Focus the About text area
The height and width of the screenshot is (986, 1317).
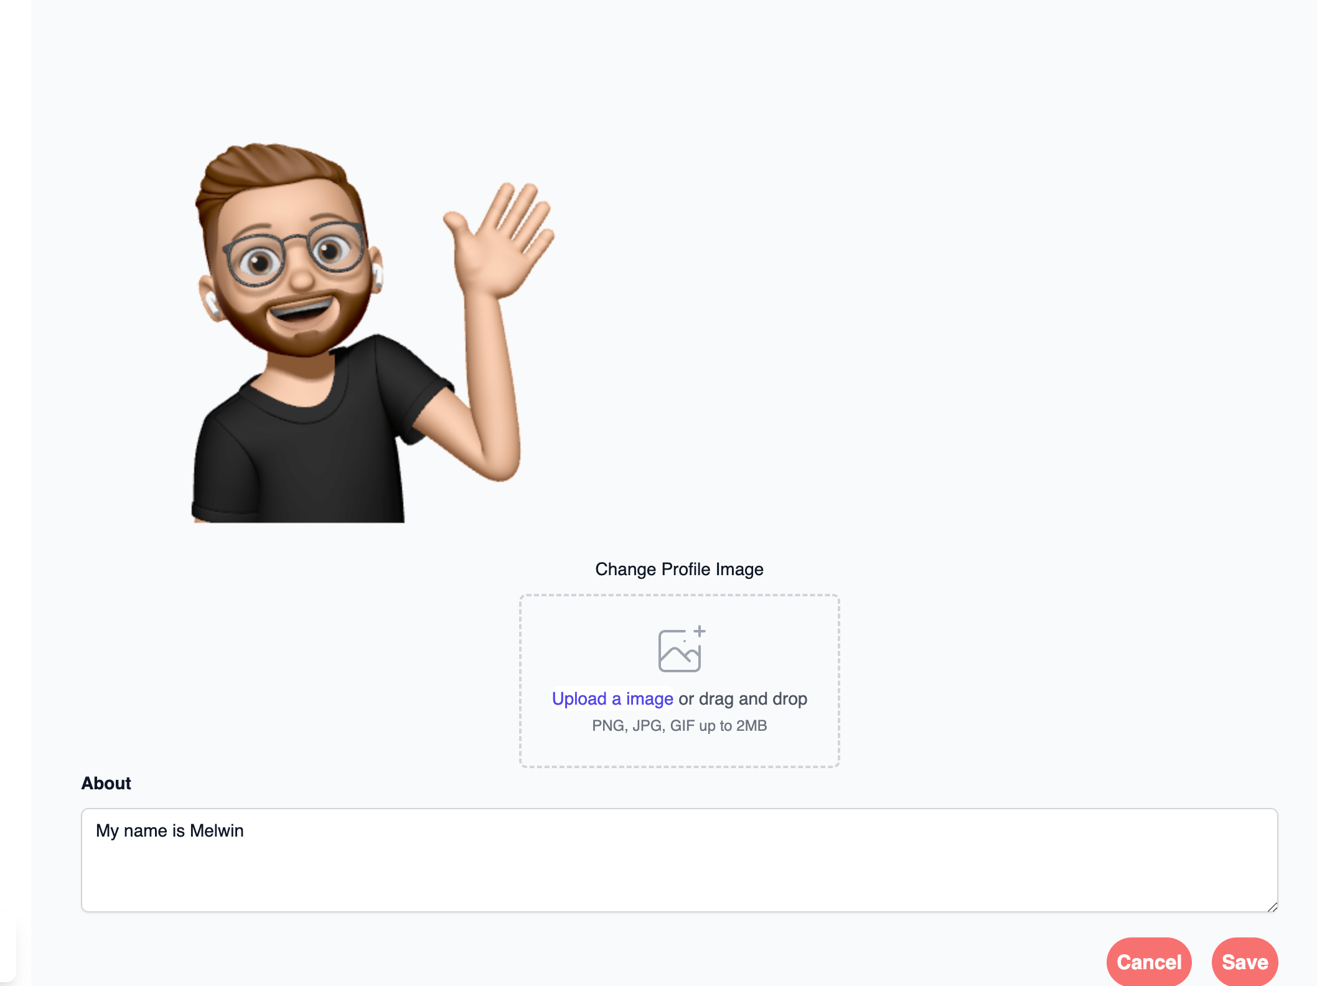click(680, 860)
